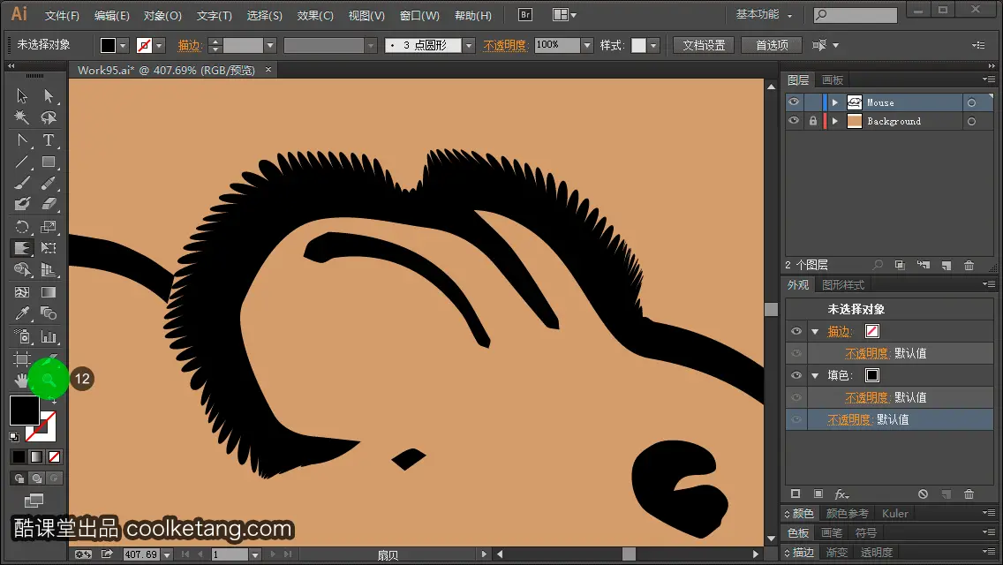Select the Column Graph tool

pos(49,336)
